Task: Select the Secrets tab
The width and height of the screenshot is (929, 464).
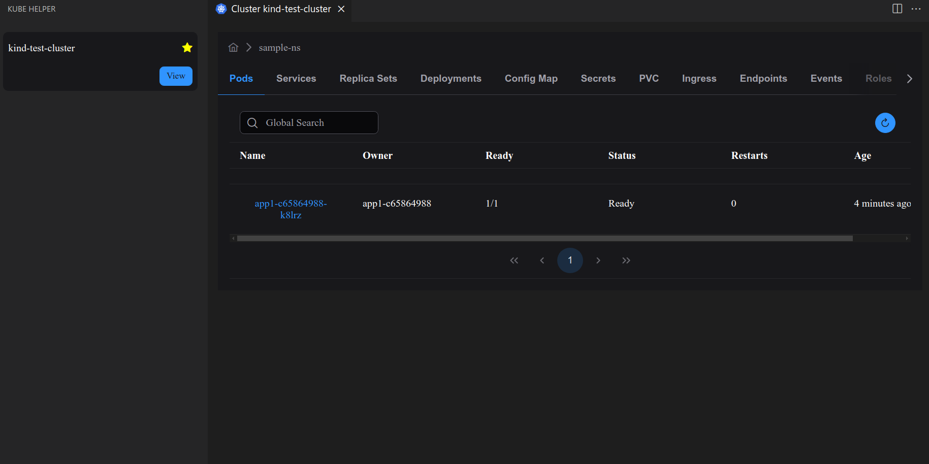Action: (x=598, y=79)
